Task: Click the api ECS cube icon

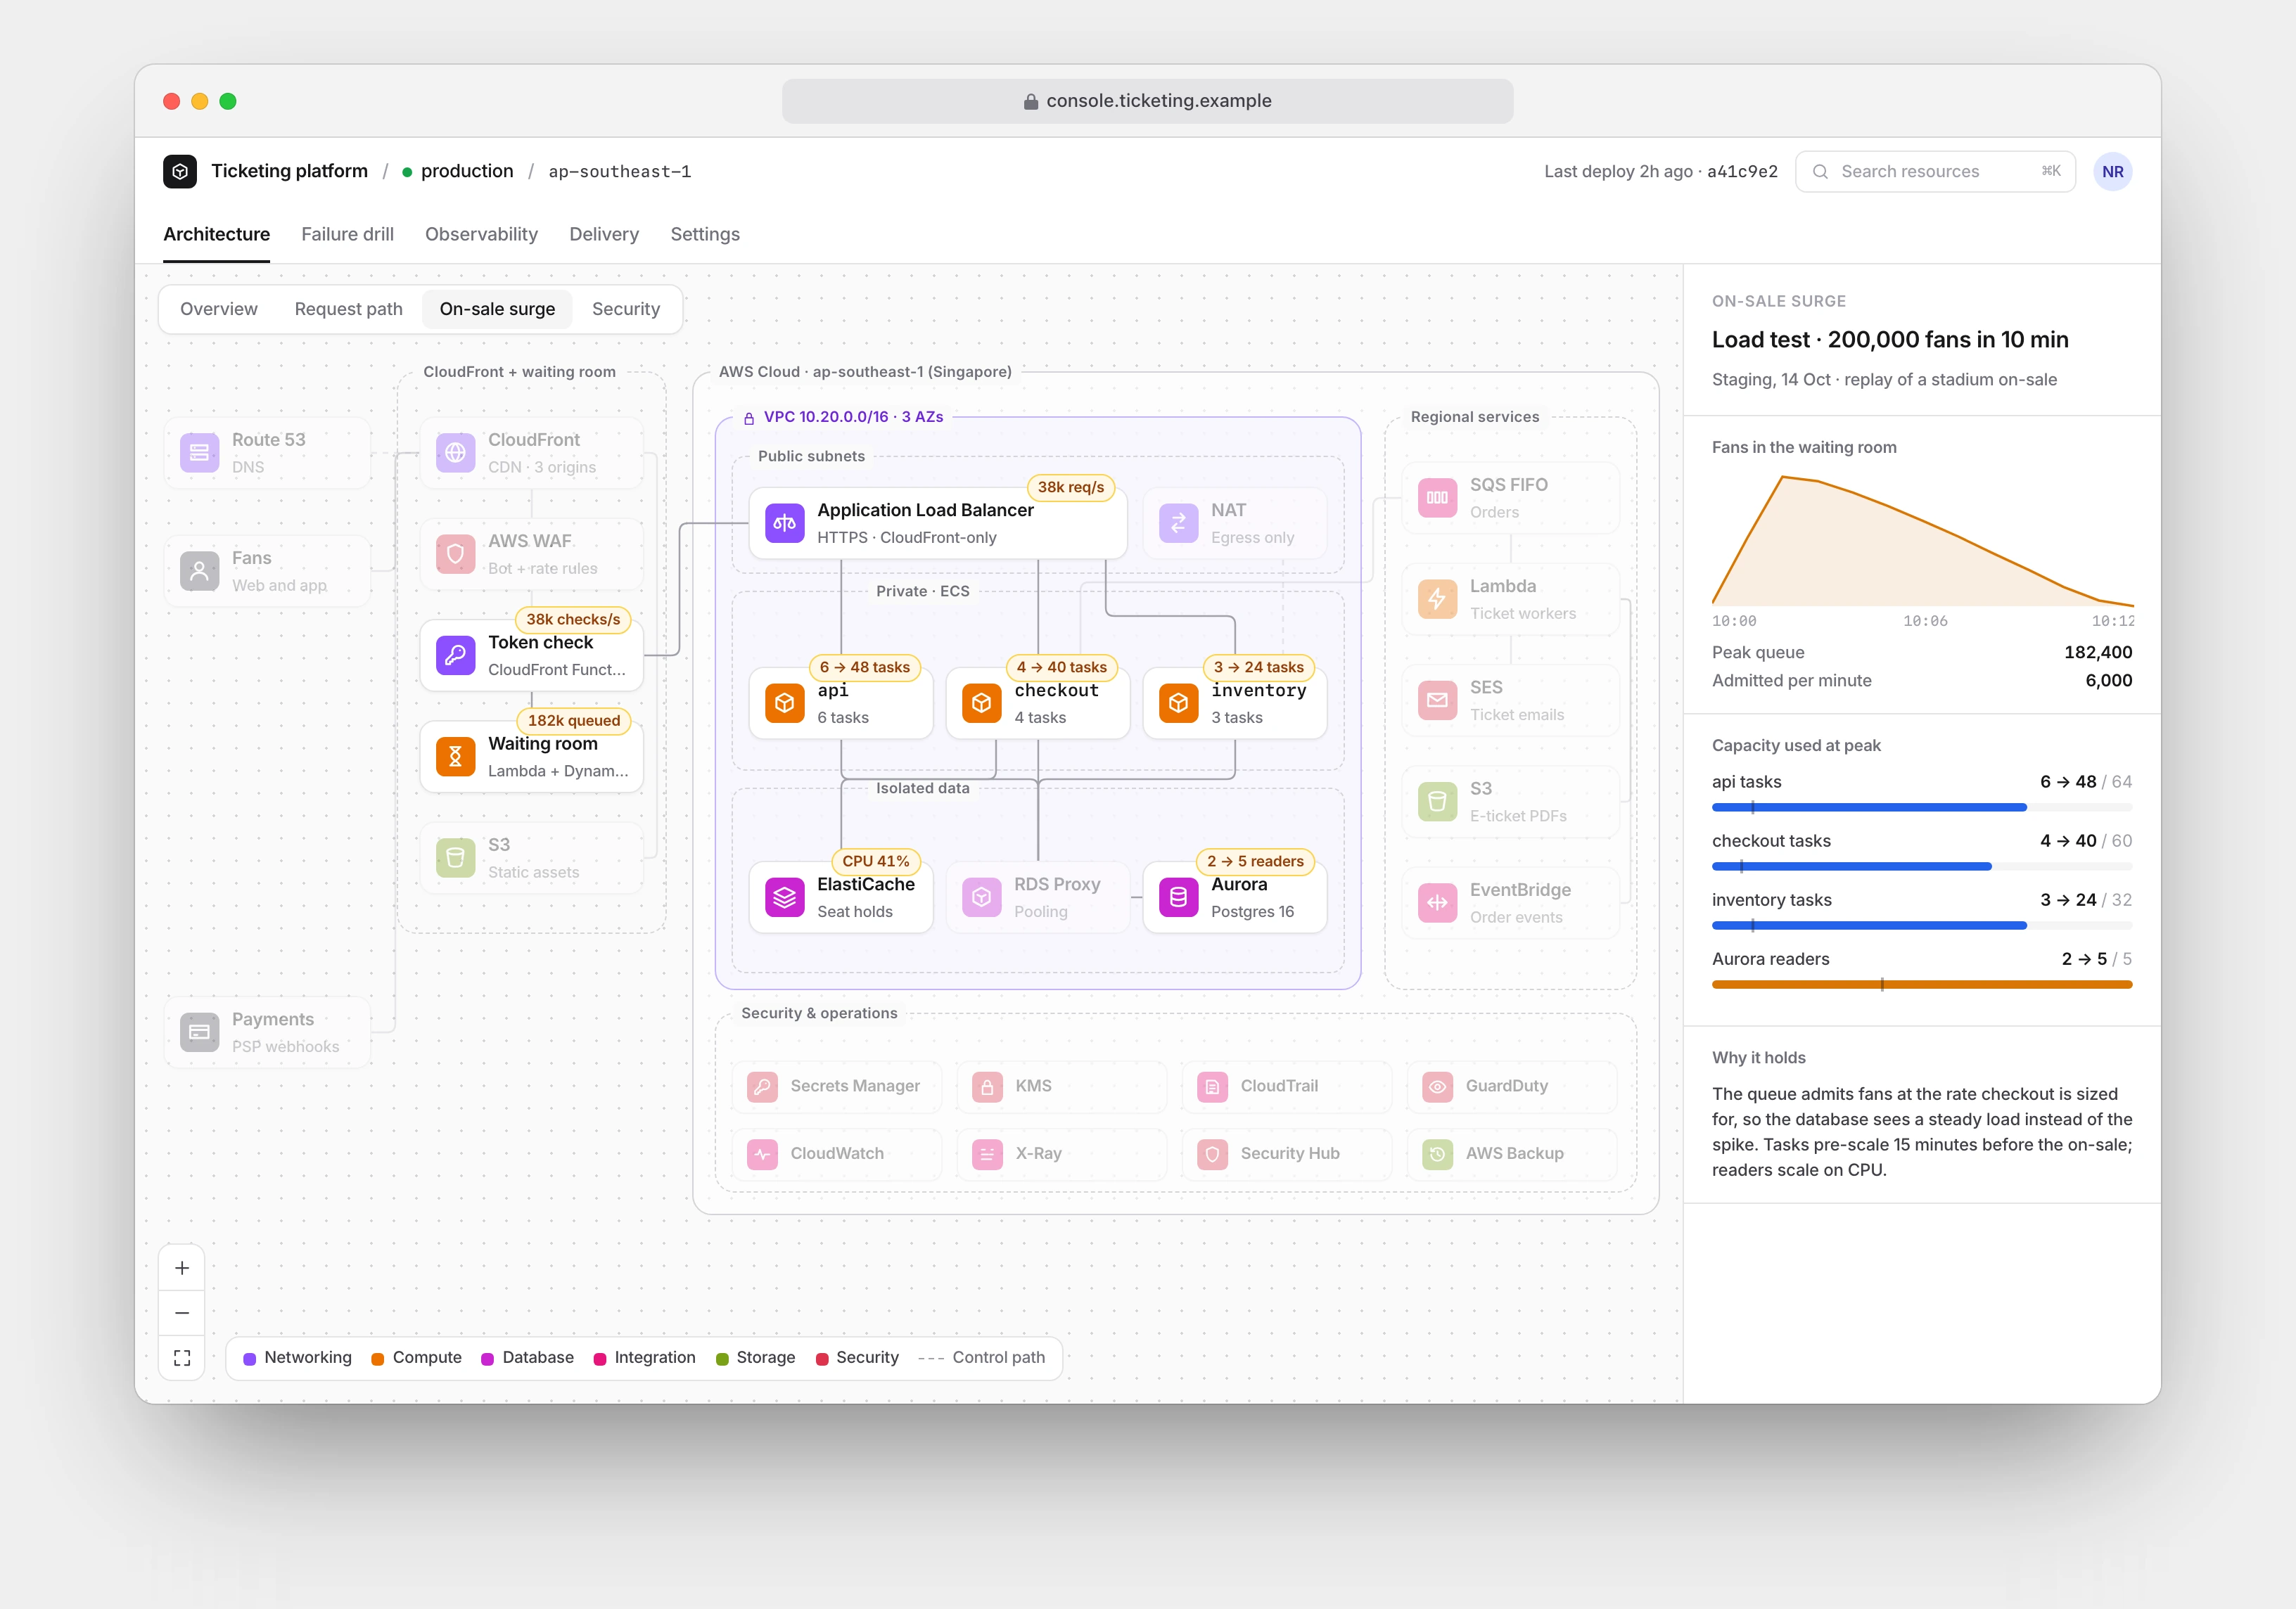Action: 784,703
